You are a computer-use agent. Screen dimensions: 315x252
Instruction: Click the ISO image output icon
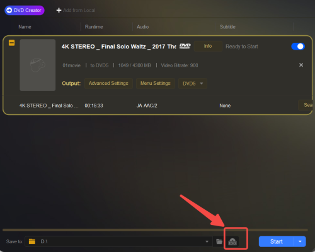232,241
